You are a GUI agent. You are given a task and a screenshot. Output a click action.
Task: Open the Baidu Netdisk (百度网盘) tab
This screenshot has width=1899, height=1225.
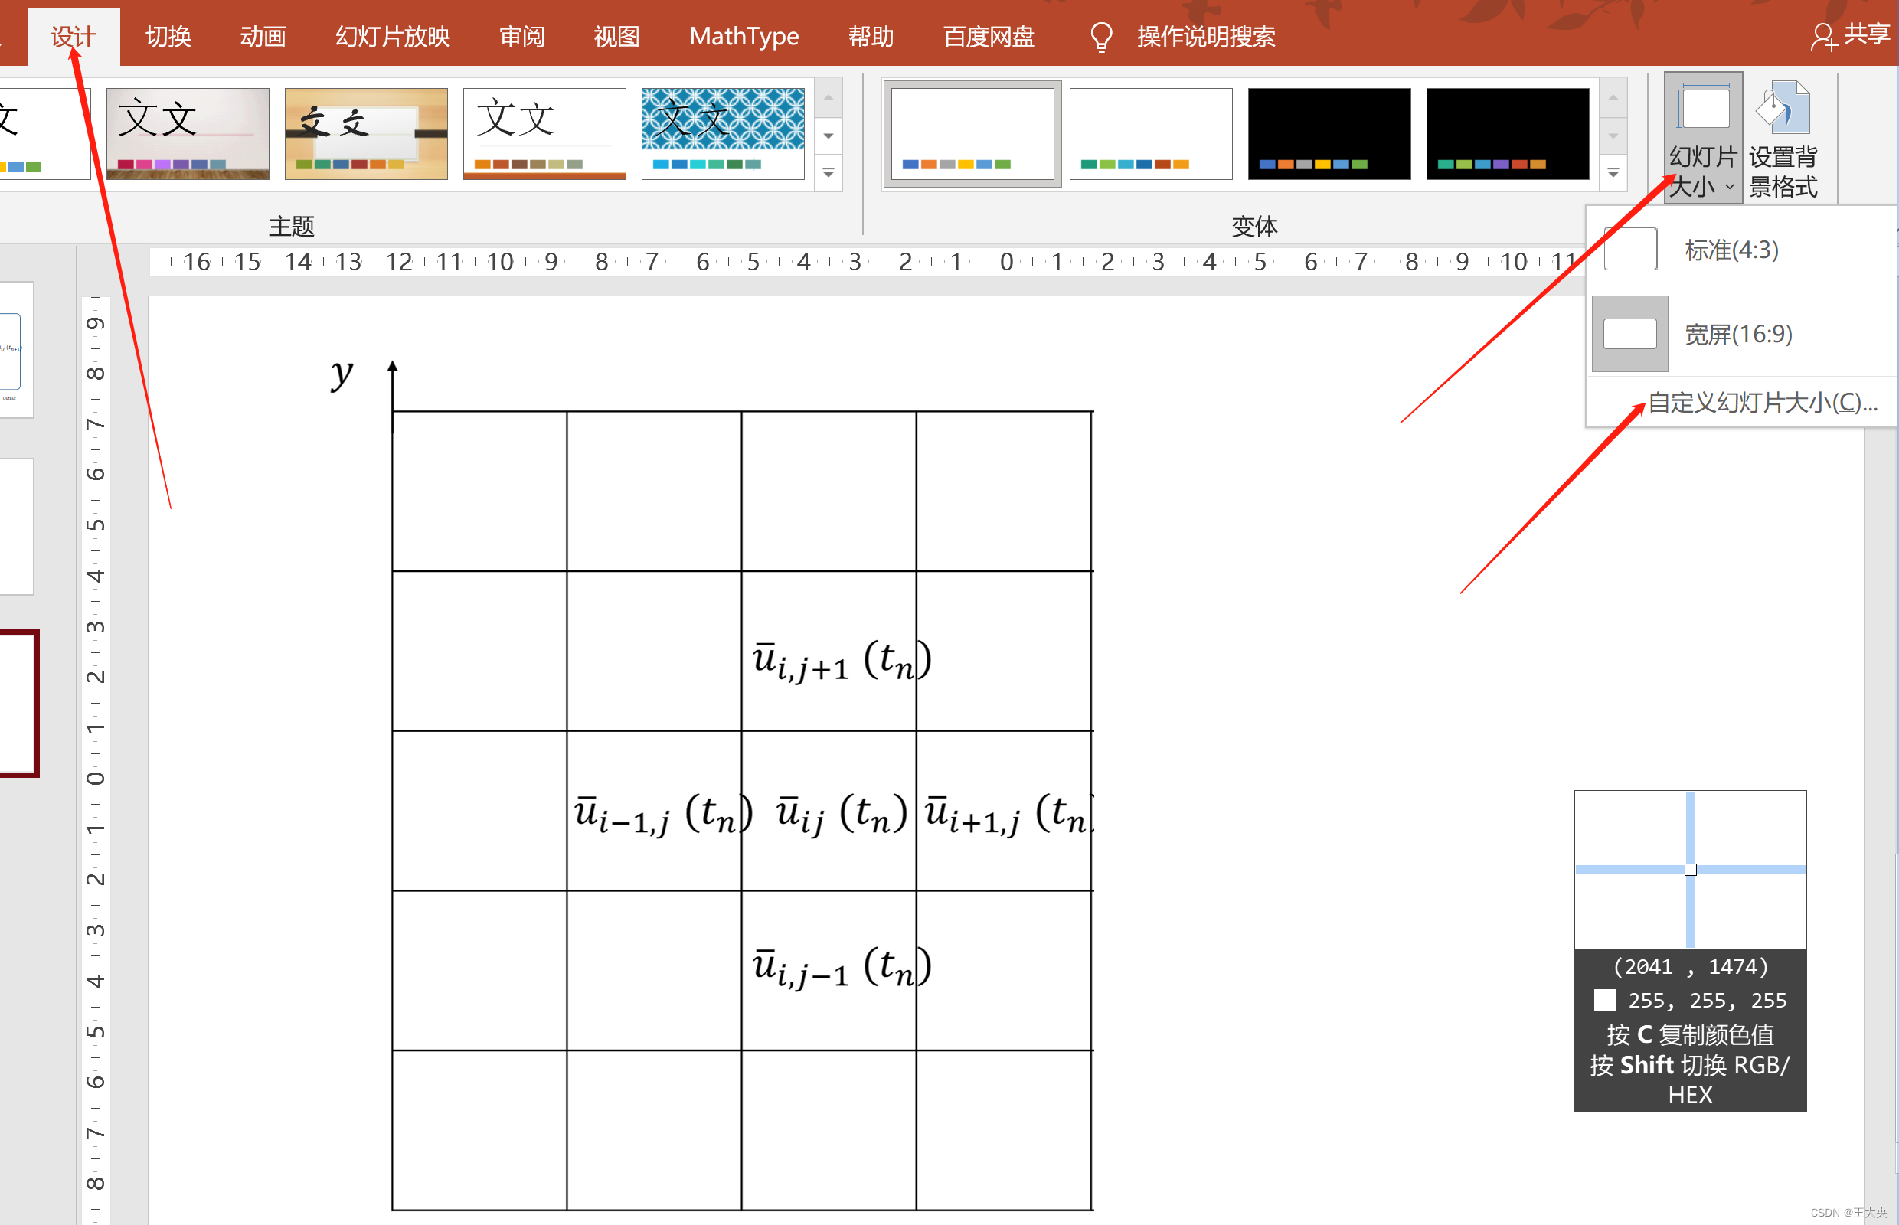click(989, 37)
